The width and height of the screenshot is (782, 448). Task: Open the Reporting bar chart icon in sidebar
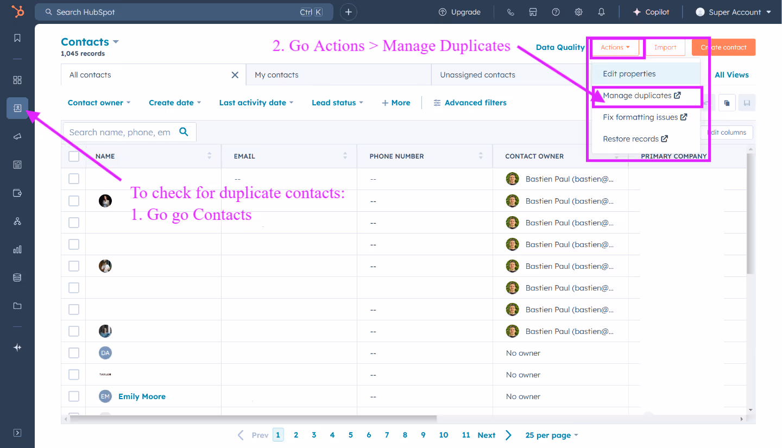(x=17, y=249)
